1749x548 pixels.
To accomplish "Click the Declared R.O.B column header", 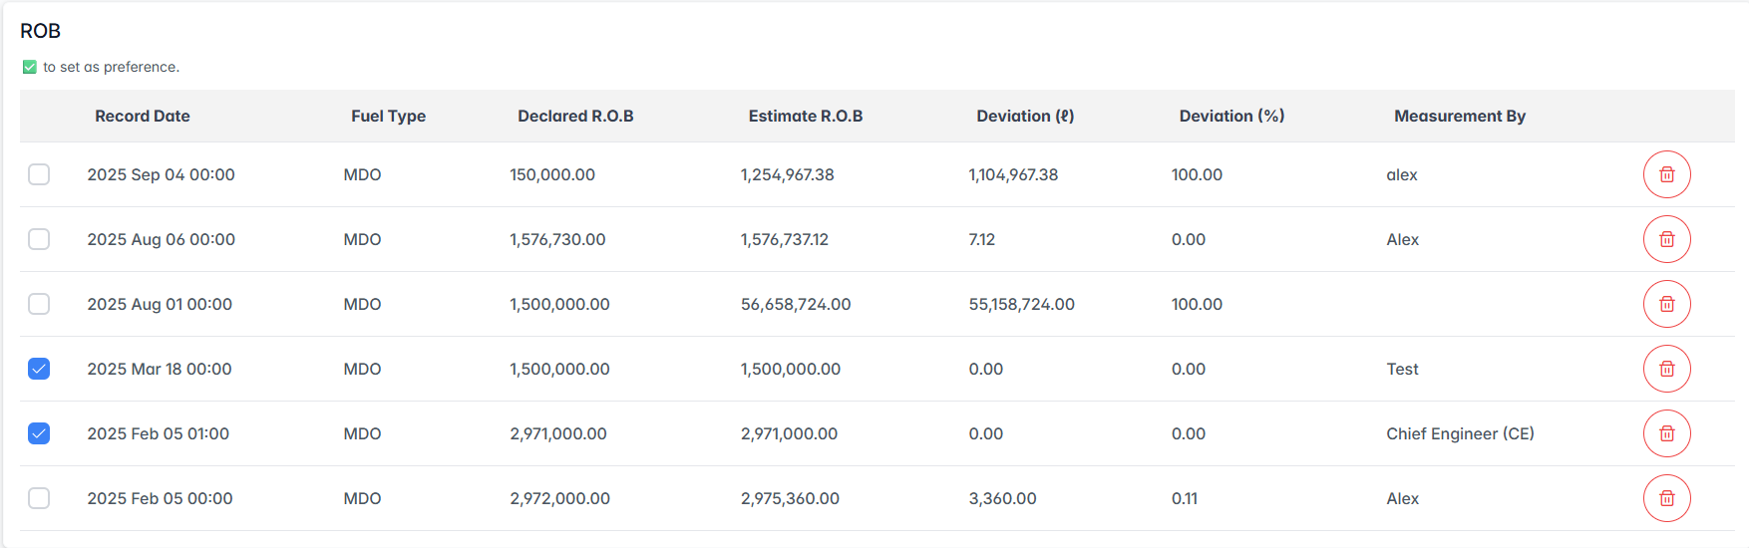I will [575, 116].
